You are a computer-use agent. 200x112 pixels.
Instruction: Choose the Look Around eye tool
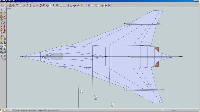(x=5, y=56)
